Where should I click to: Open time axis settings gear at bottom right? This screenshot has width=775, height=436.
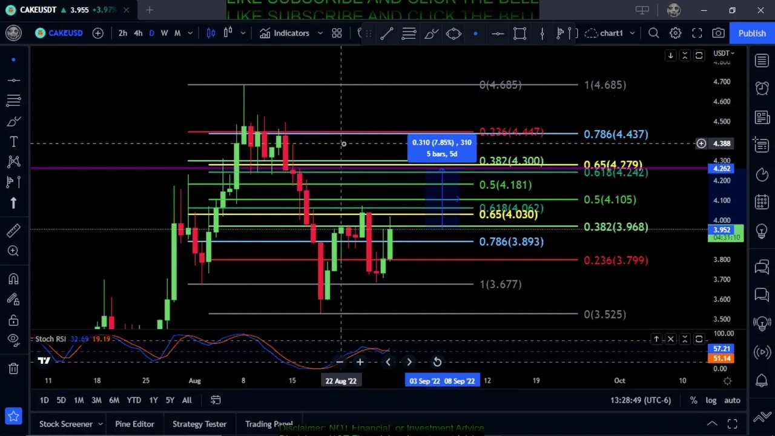coord(727,381)
